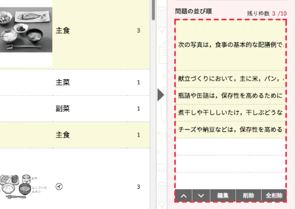Viewport: 295px width, 209px height.
Task: Select 瓶詰や缶詰は item in order list
Action: click(x=230, y=96)
